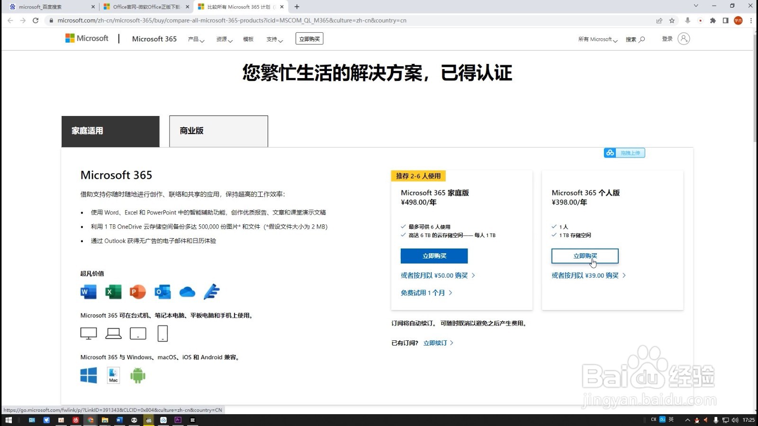Click the Microsoft logo in the header

(x=87, y=38)
